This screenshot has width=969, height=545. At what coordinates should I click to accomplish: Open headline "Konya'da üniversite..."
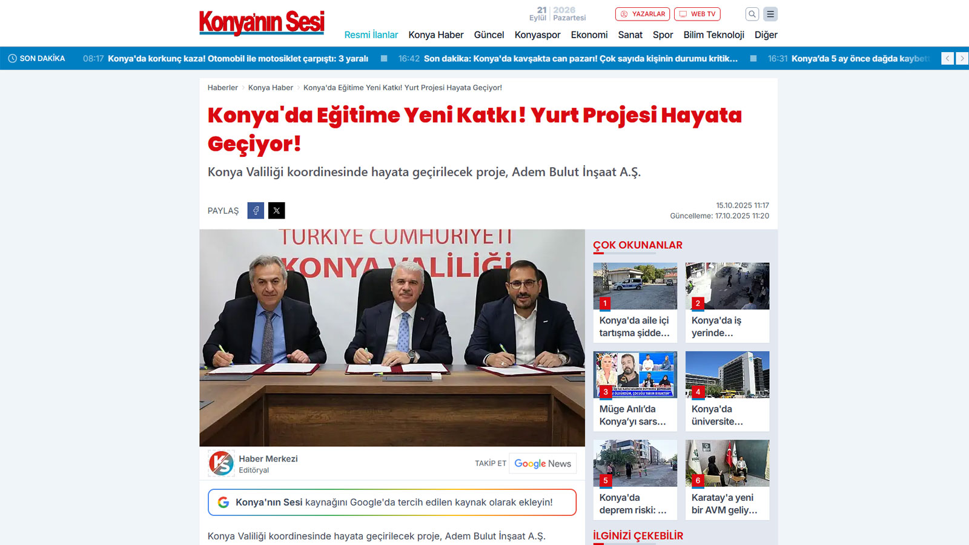(x=717, y=415)
